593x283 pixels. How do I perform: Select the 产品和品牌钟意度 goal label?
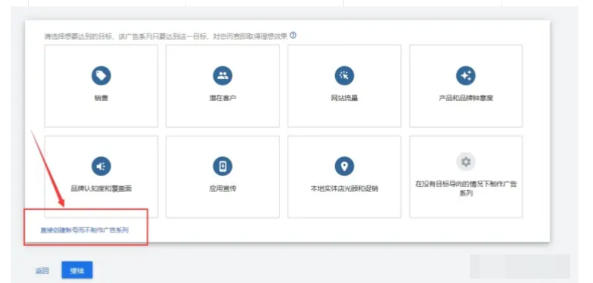point(466,99)
